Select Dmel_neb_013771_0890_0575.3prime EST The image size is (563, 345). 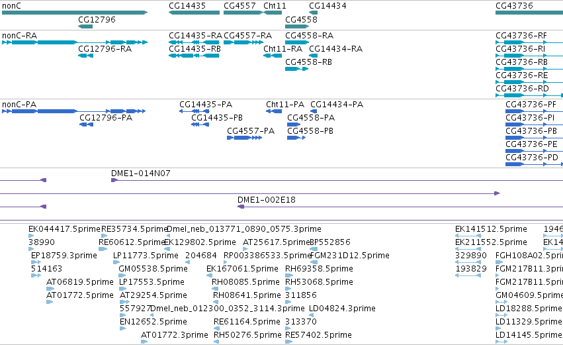244,229
